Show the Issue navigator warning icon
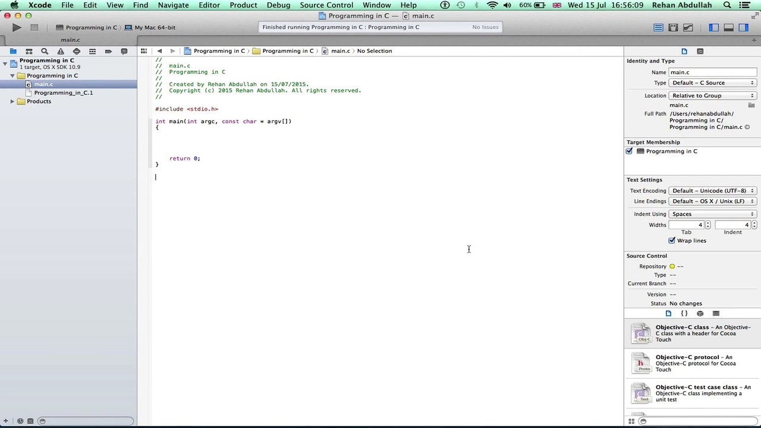This screenshot has height=428, width=761. pos(61,52)
